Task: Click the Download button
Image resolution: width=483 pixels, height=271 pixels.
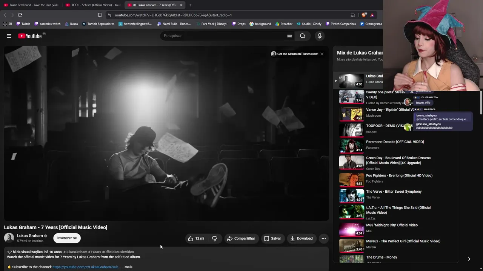Action: point(301,238)
